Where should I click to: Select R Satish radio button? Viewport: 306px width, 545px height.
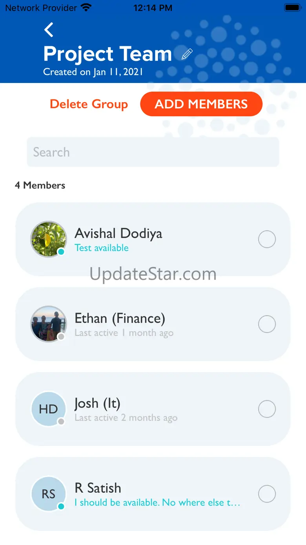[x=267, y=494]
